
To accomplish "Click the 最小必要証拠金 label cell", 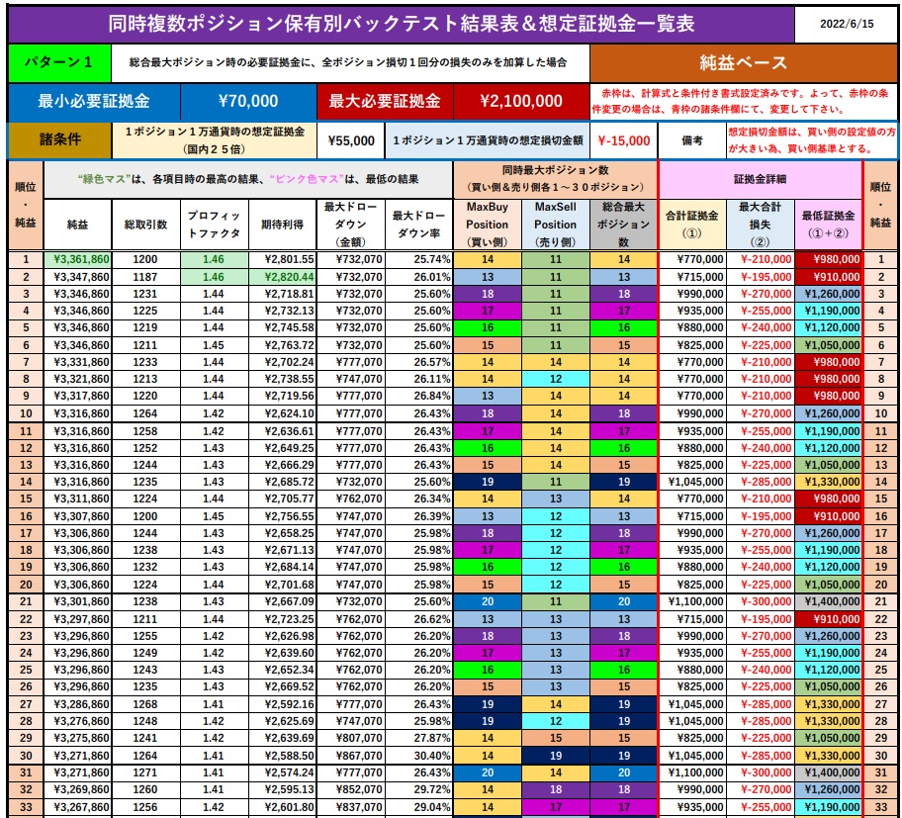I will 94,101.
